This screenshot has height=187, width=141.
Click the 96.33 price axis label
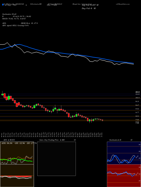pos(137,101)
